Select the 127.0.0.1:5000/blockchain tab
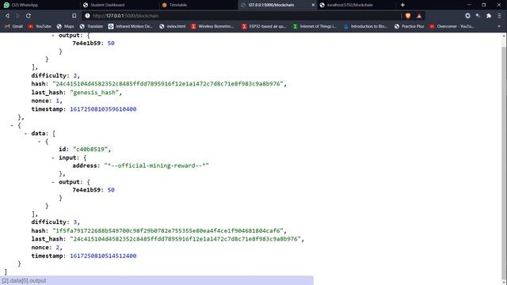The width and height of the screenshot is (507, 285). coord(271,5)
